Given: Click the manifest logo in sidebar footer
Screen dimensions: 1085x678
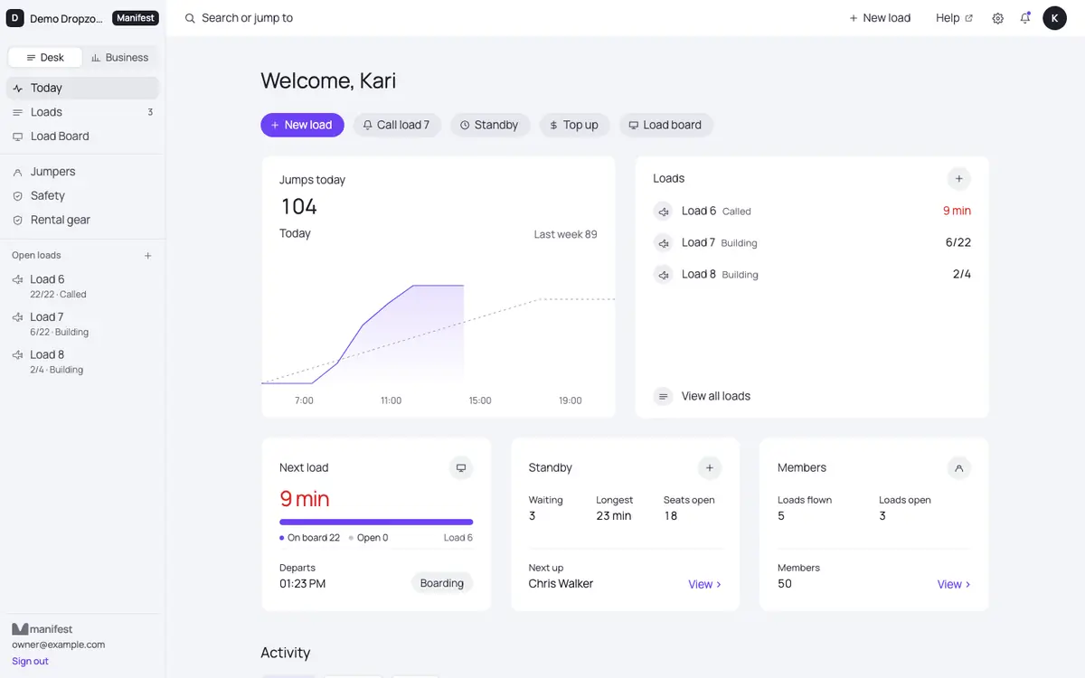Looking at the screenshot, I should pyautogui.click(x=42, y=629).
